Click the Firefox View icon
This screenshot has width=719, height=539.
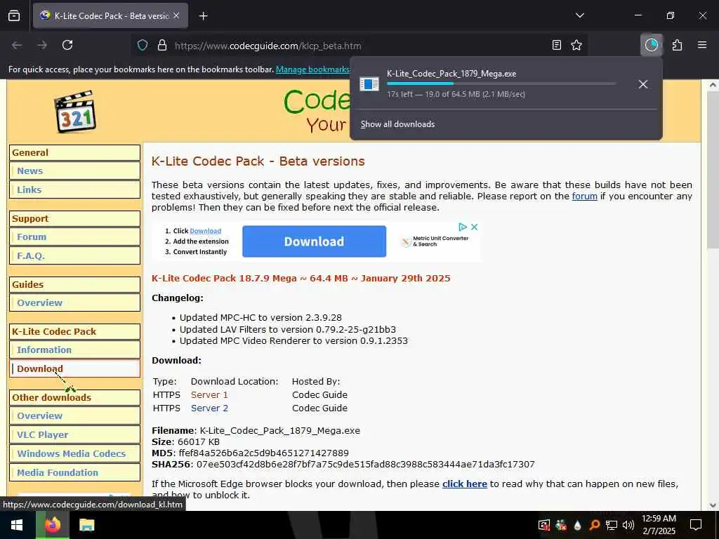tap(14, 15)
